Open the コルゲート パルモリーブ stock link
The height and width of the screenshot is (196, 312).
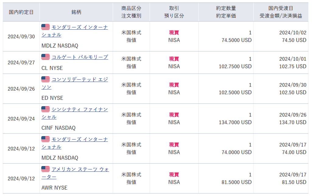point(80,57)
